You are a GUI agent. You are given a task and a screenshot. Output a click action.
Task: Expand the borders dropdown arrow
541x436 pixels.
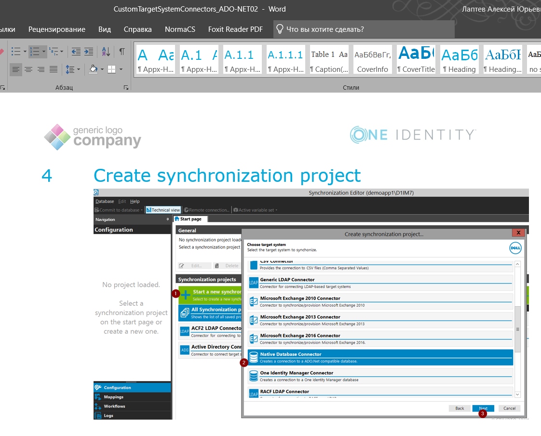point(121,68)
